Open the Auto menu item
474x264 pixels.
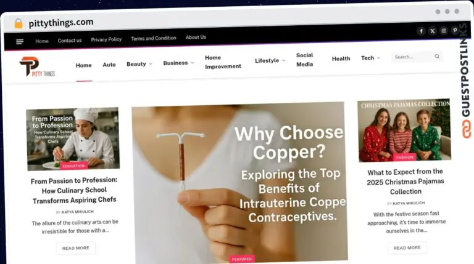click(x=109, y=65)
